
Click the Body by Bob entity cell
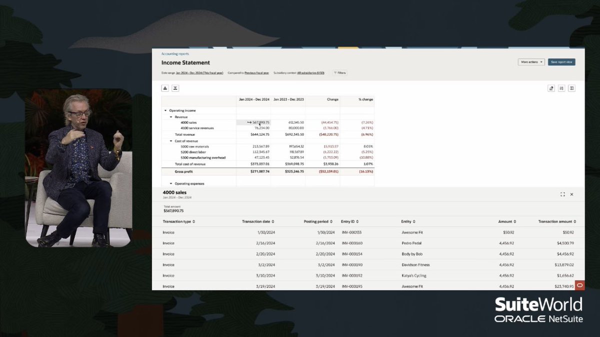(x=412, y=254)
